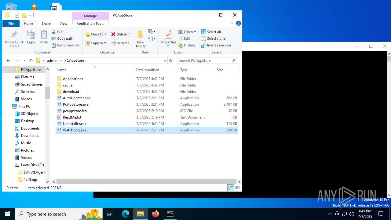391x220 pixels.
Task: Sort by Date modified column
Action: coord(156,70)
